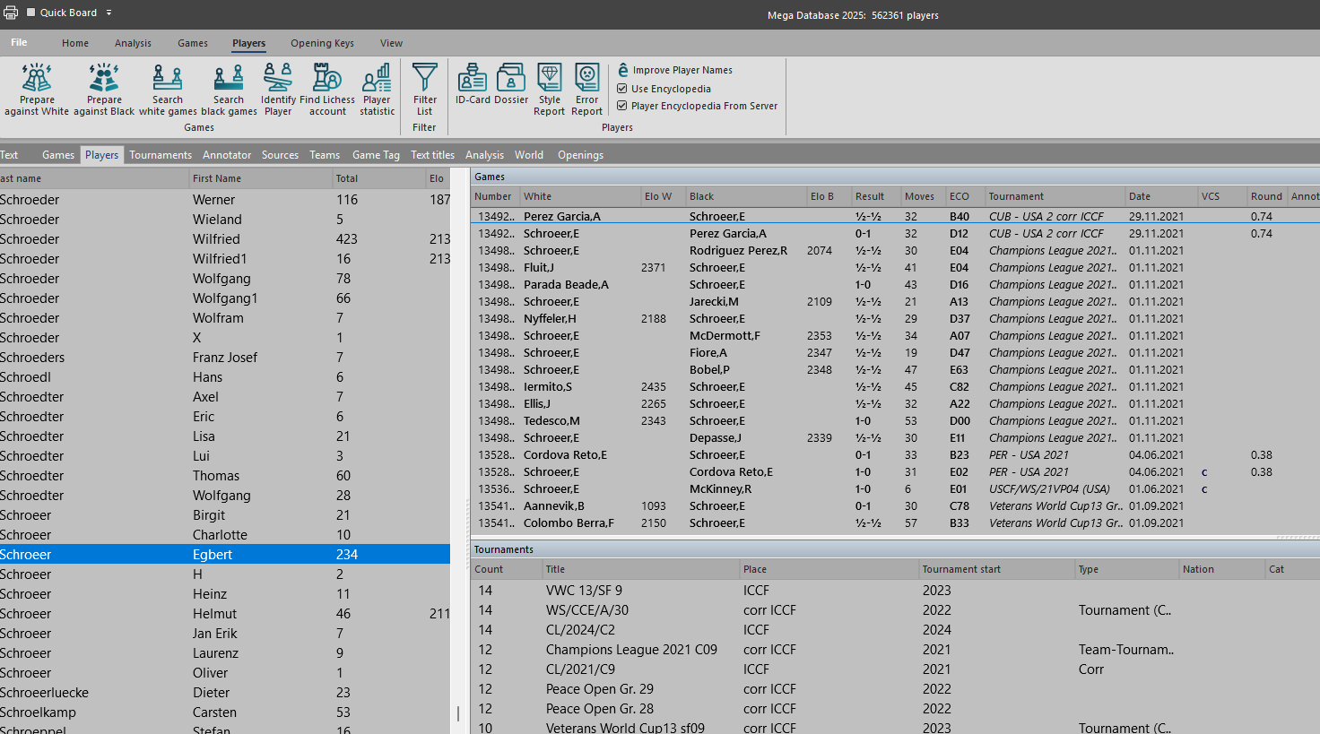
Task: Click Find Lichess account icon
Action: 327,89
